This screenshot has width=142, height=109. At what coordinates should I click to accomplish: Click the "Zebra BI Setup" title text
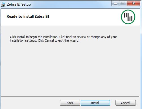pos(19,4)
